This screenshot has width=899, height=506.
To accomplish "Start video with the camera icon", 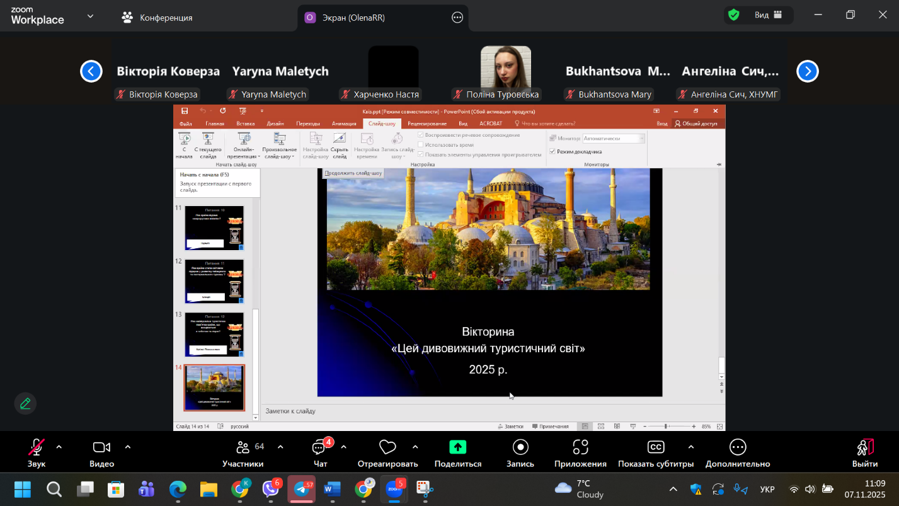I will pos(101,447).
